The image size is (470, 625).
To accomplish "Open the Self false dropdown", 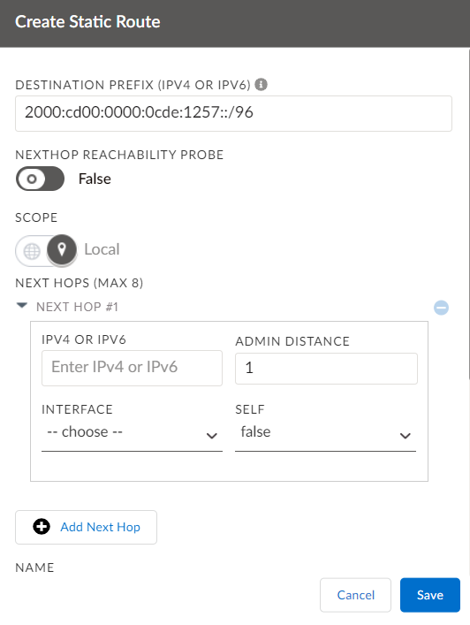I will pyautogui.click(x=325, y=434).
